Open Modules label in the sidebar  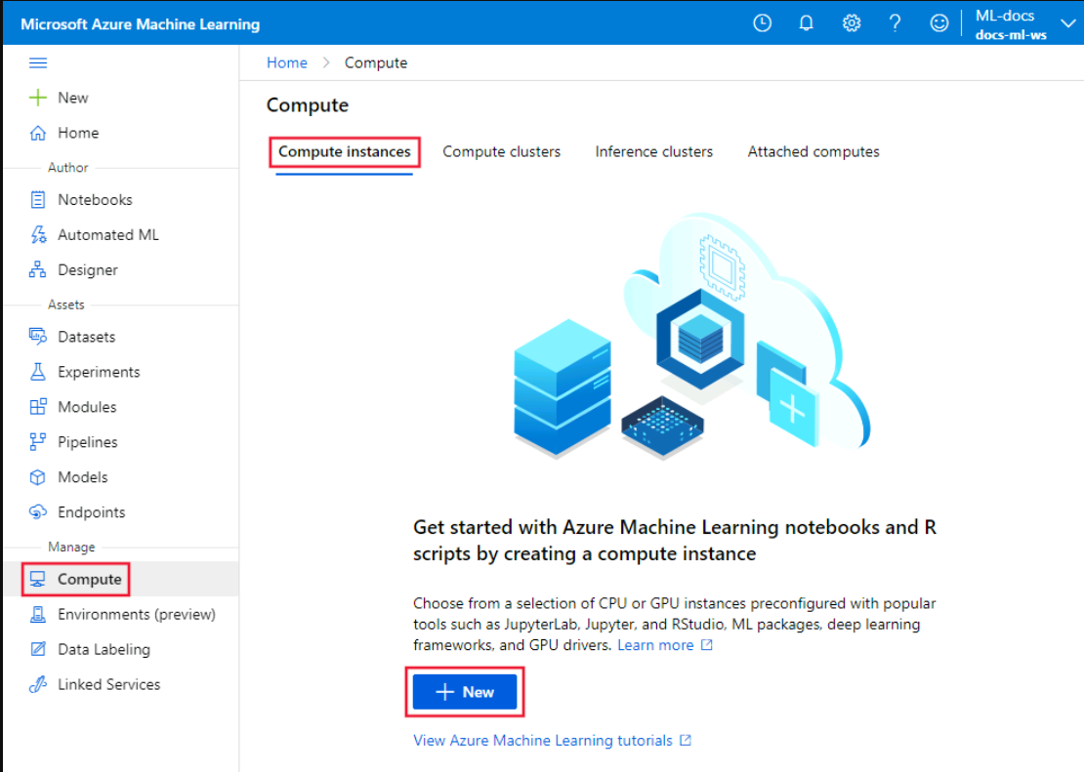point(87,407)
